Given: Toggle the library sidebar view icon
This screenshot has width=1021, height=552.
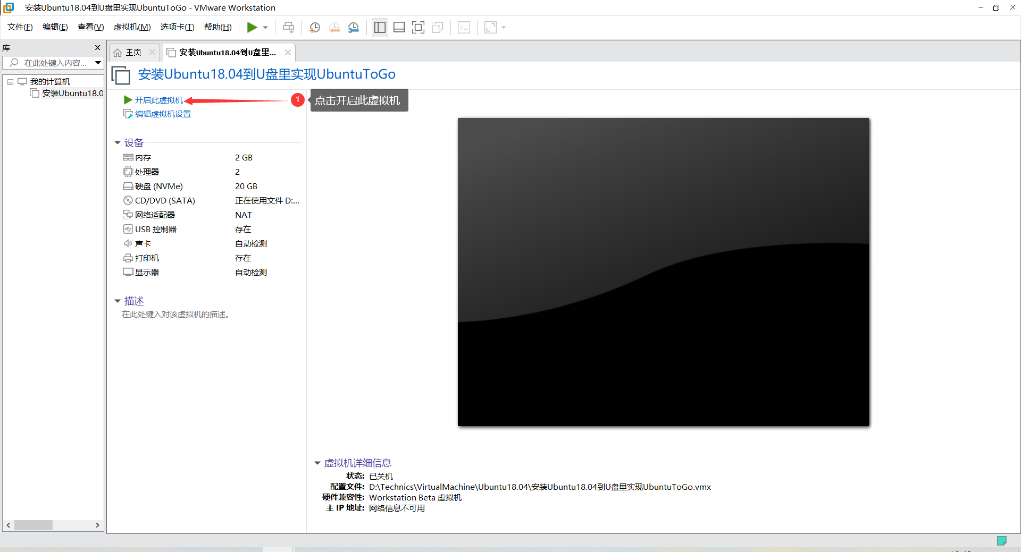Looking at the screenshot, I should 380,27.
